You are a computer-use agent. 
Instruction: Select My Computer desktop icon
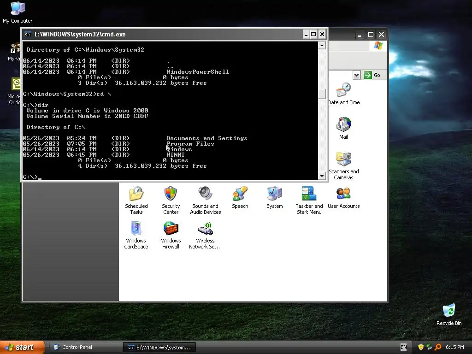18,12
